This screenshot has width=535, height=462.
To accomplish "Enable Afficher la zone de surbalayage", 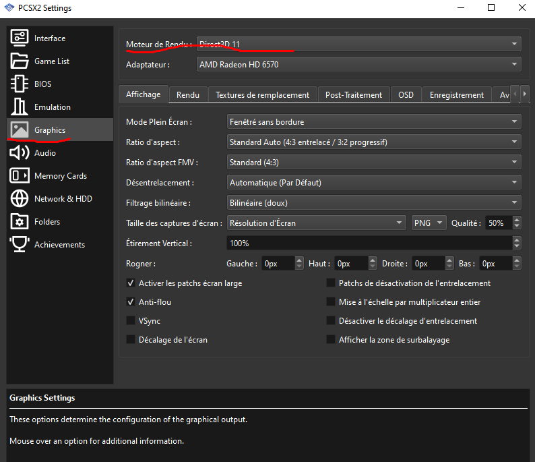I will (x=331, y=339).
